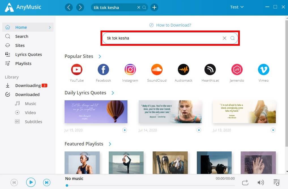
Task: Skip to next track
Action: click(x=47, y=183)
